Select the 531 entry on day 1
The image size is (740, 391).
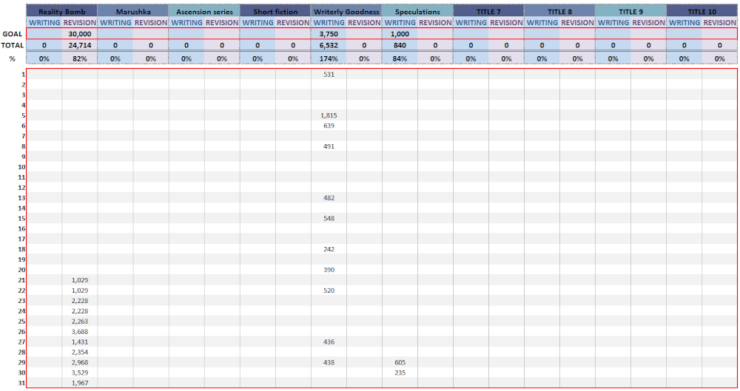329,74
